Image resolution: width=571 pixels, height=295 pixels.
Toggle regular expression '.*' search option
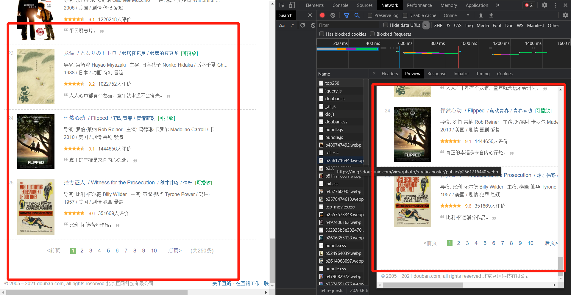[x=292, y=25]
